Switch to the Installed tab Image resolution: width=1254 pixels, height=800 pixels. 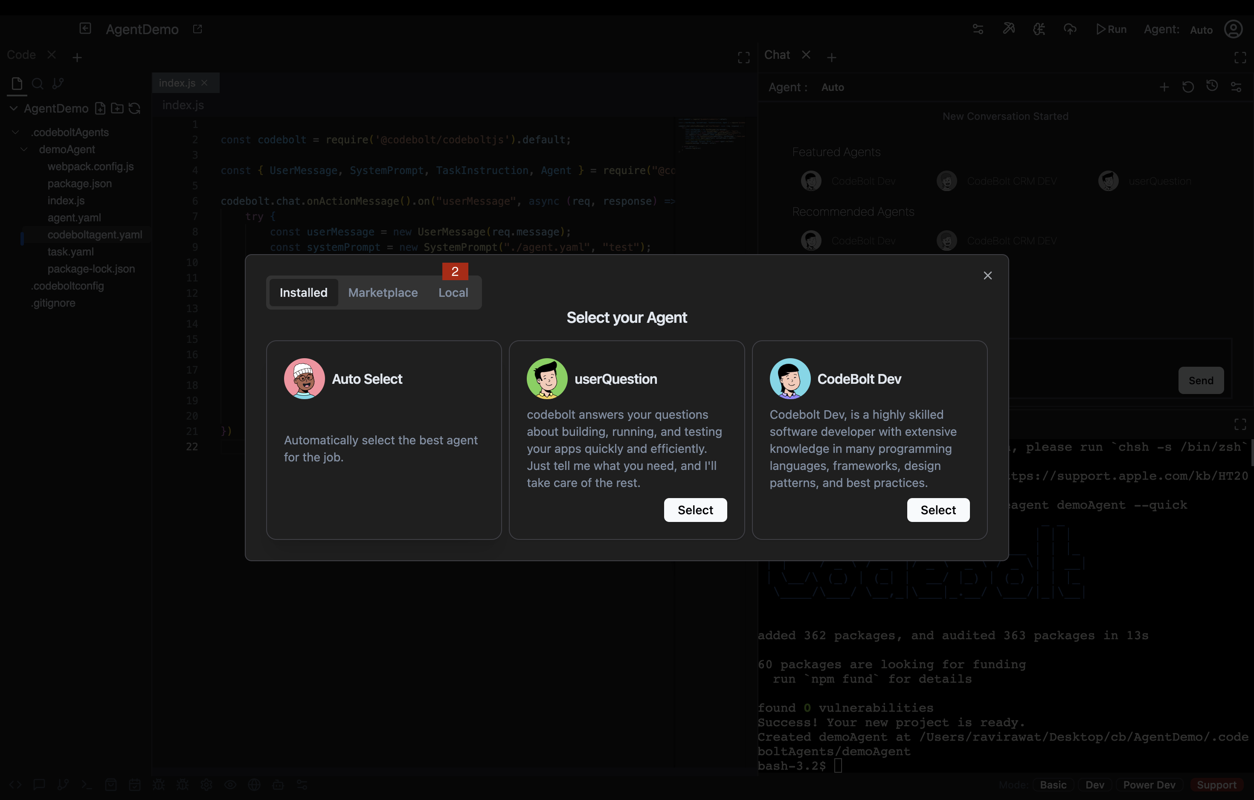tap(304, 293)
